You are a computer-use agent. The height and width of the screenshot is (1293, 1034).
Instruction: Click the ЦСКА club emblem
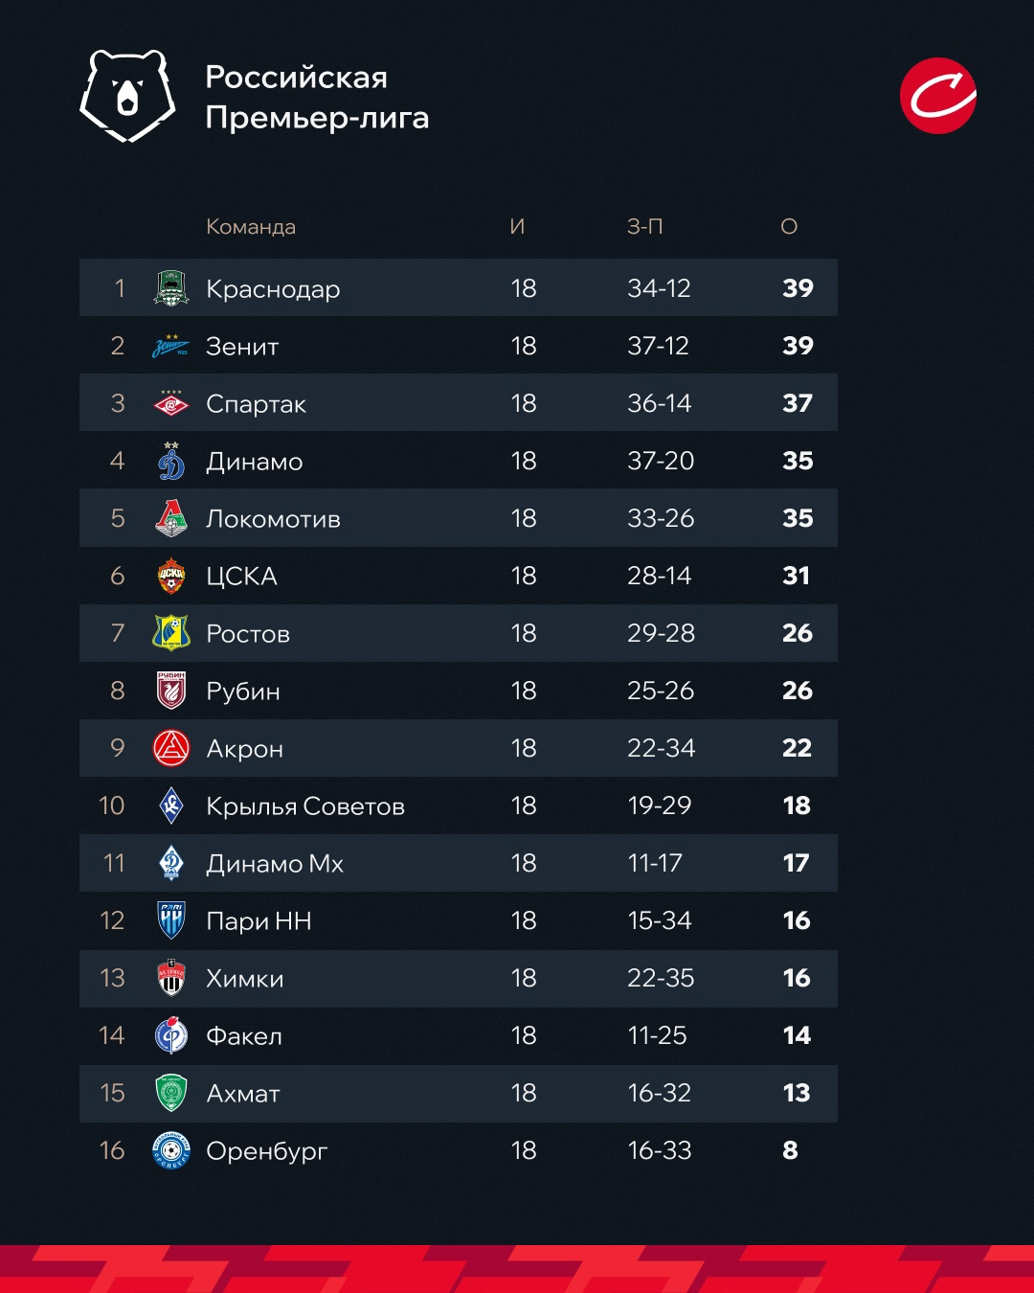click(171, 576)
